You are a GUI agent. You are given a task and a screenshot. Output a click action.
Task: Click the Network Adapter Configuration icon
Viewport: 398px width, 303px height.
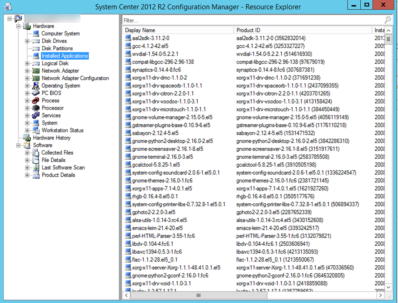pos(36,78)
